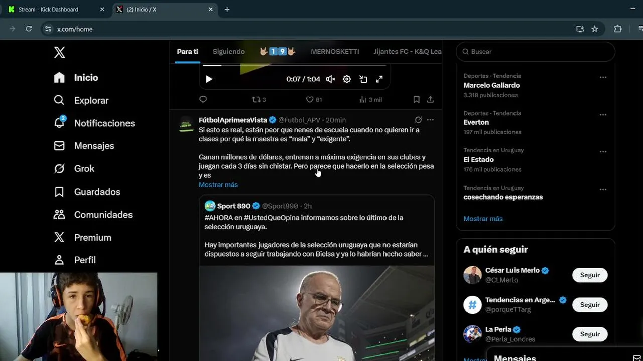643x361 pixels.
Task: Open El Estado trend
Action: click(478, 160)
